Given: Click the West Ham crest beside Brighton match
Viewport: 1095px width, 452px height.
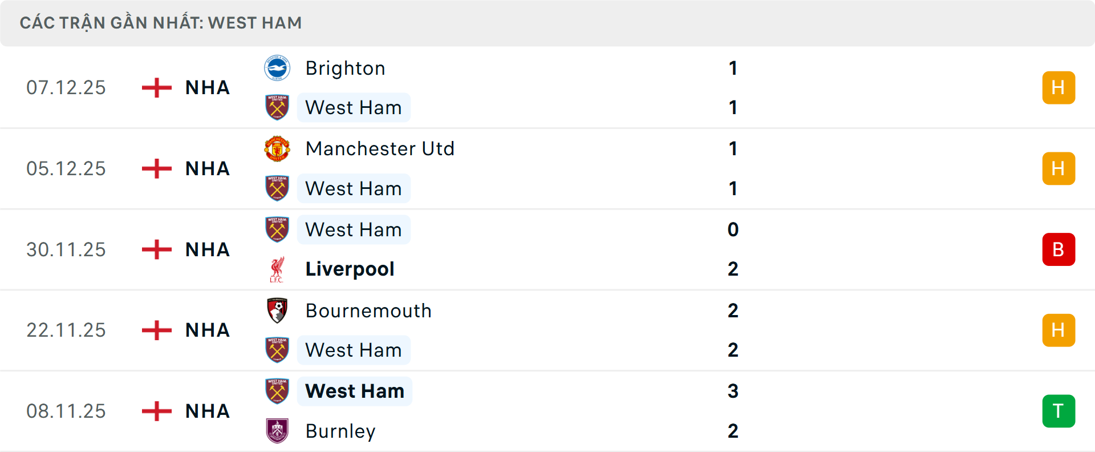Looking at the screenshot, I should click(277, 107).
